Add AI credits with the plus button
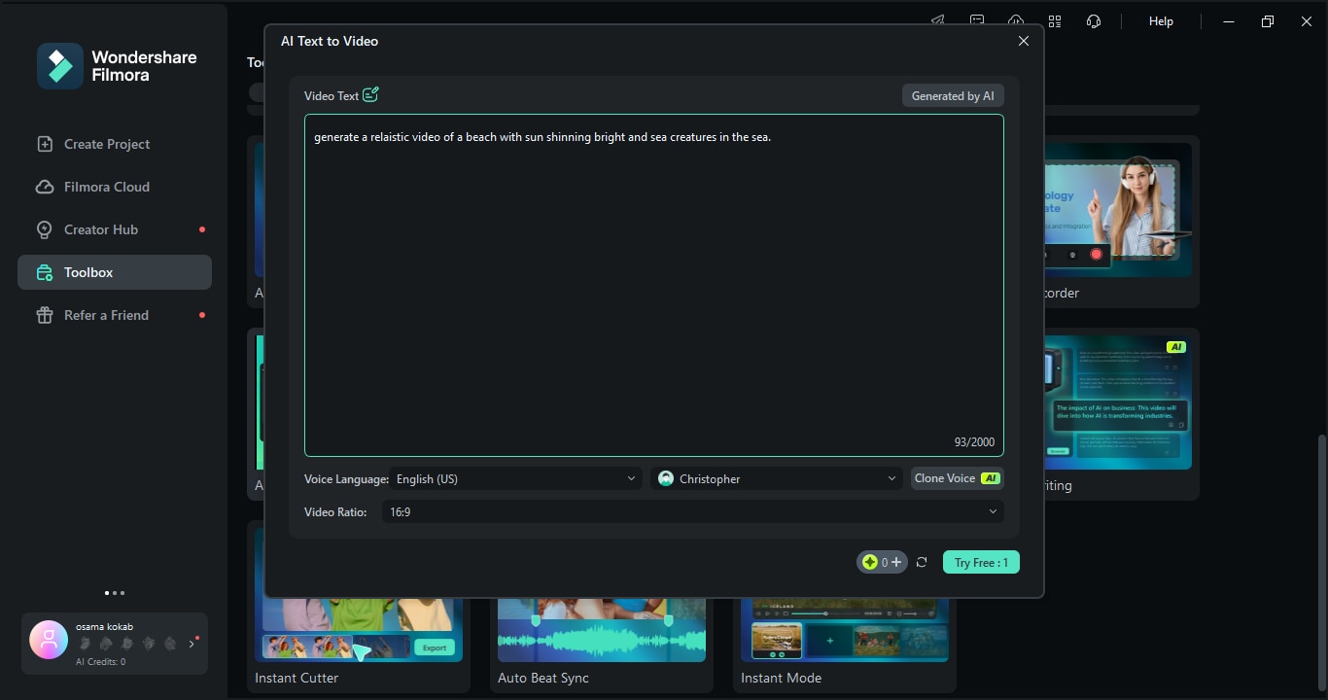Image resolution: width=1328 pixels, height=700 pixels. (896, 562)
